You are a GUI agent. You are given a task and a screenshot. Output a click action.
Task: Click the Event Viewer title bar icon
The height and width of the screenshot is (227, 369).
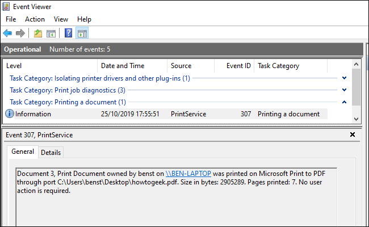tap(7, 7)
